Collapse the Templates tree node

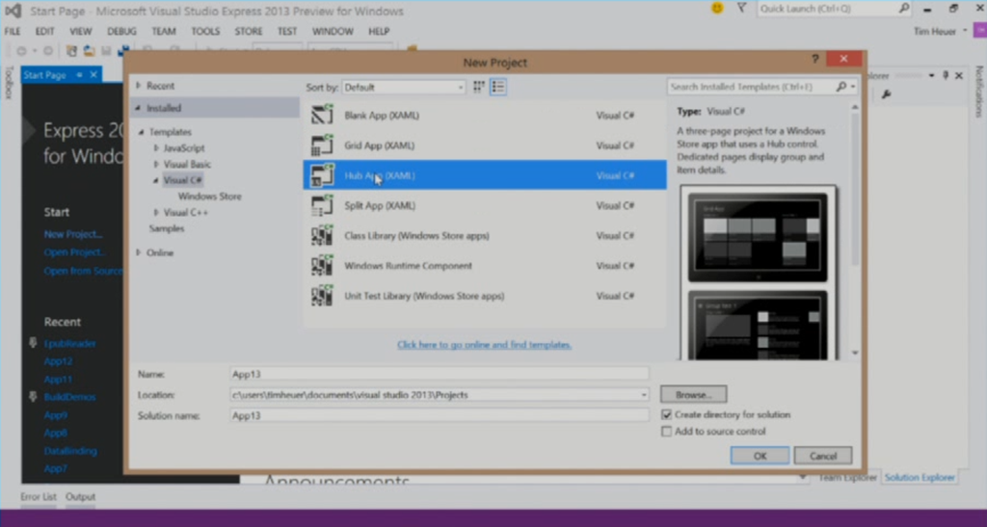pos(142,132)
